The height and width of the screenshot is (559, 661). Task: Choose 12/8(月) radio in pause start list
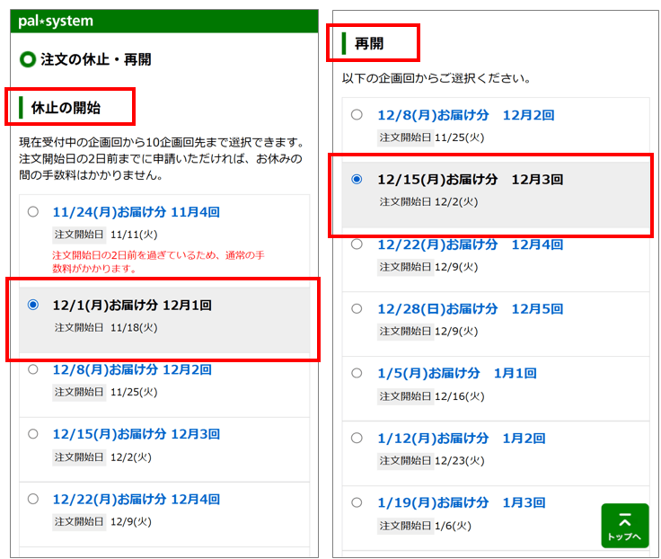pos(33,369)
